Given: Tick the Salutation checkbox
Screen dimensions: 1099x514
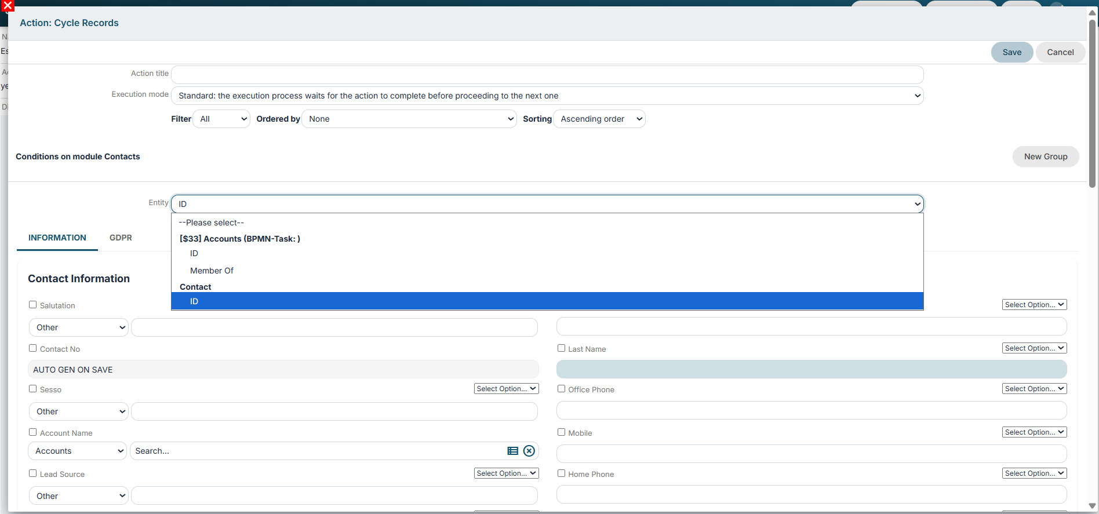Looking at the screenshot, I should 33,305.
